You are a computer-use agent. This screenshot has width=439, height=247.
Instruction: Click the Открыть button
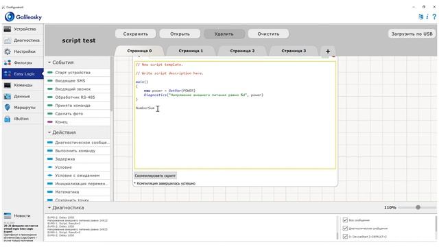180,34
